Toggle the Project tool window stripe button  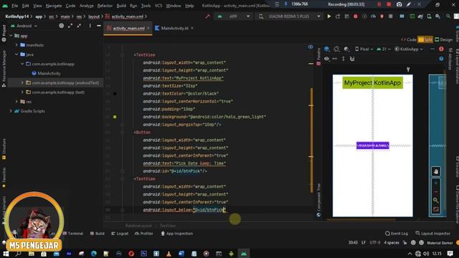pyautogui.click(x=4, y=33)
